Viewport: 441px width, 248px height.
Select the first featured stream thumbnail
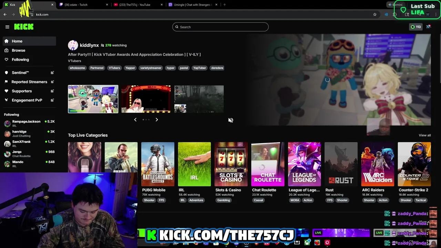[93, 99]
